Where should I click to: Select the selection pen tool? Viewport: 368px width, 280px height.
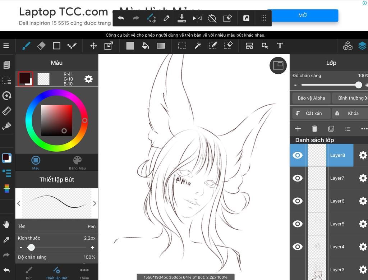213,46
